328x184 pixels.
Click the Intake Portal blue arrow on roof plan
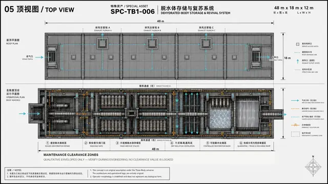click(x=39, y=57)
